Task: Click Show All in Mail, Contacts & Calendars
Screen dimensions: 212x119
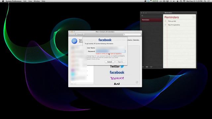Action: pos(80,34)
